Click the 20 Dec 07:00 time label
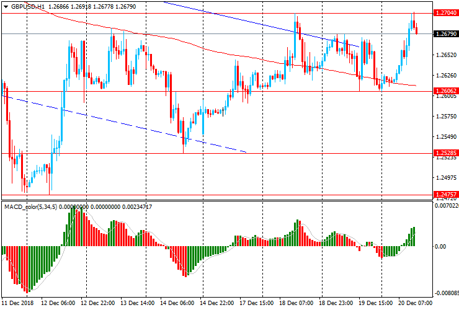The width and height of the screenshot is (459, 310). click(x=415, y=303)
